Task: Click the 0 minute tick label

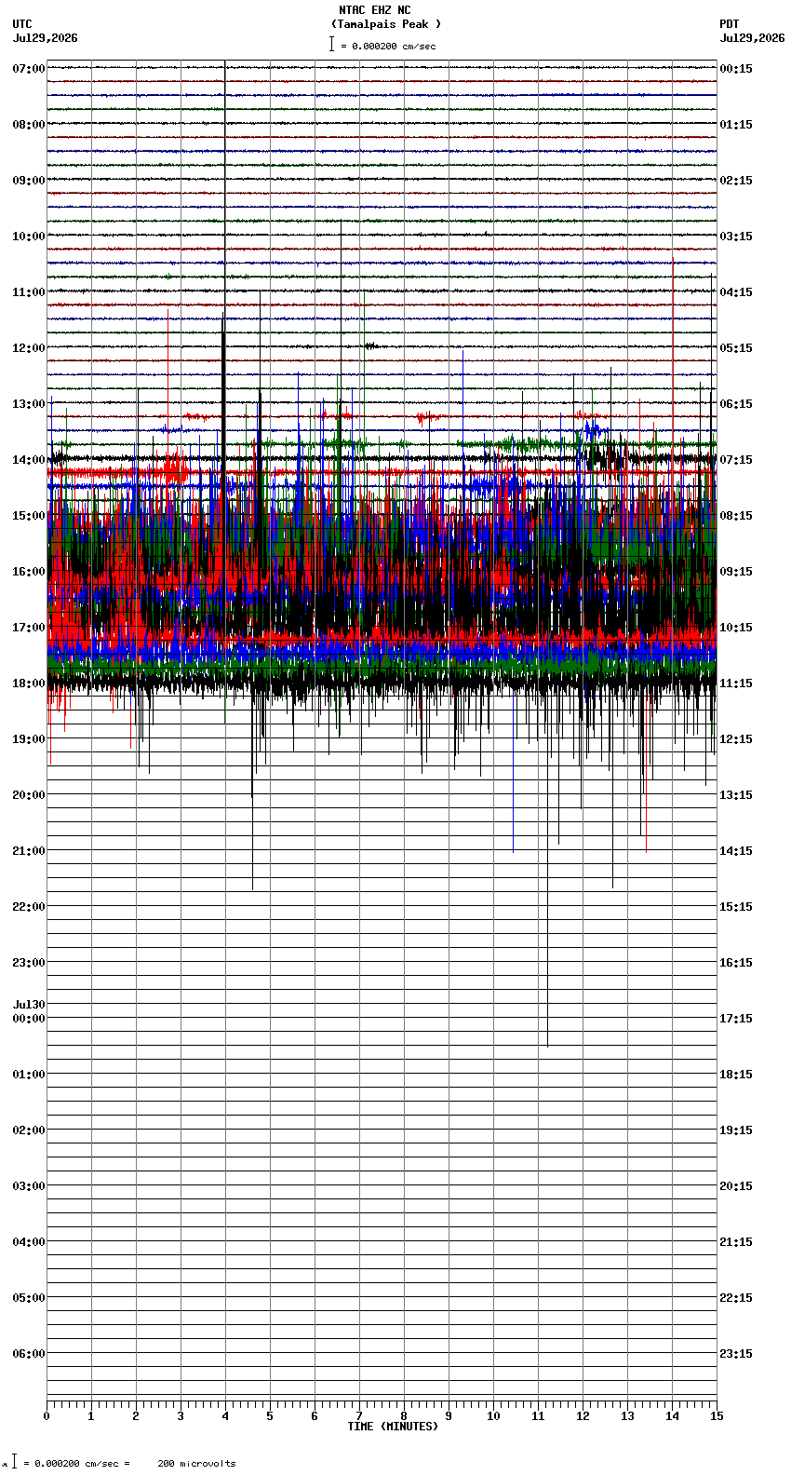Action: pyautogui.click(x=47, y=1416)
